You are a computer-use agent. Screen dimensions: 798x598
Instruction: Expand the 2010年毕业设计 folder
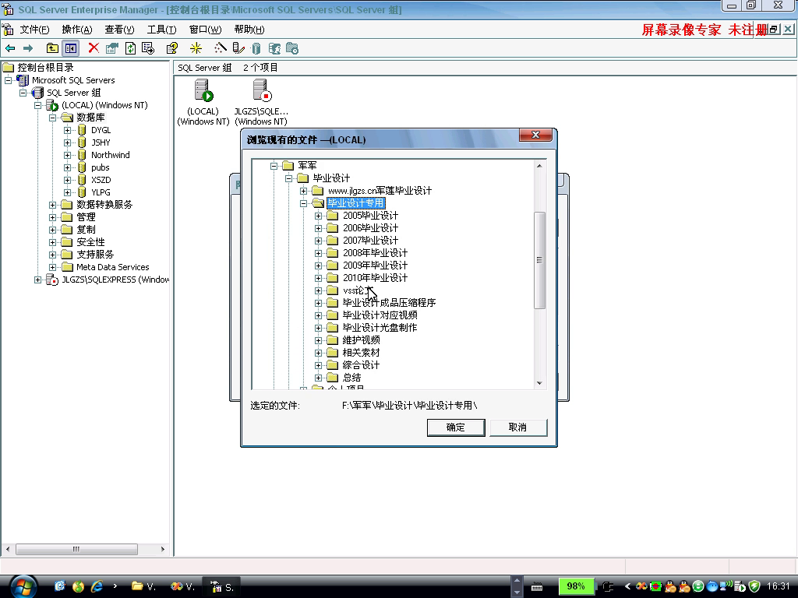coord(319,278)
